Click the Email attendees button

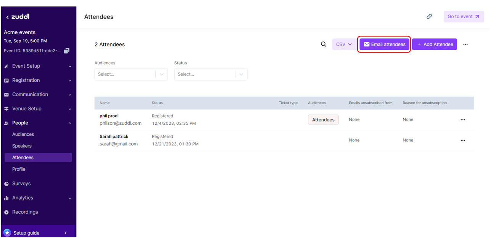click(384, 44)
